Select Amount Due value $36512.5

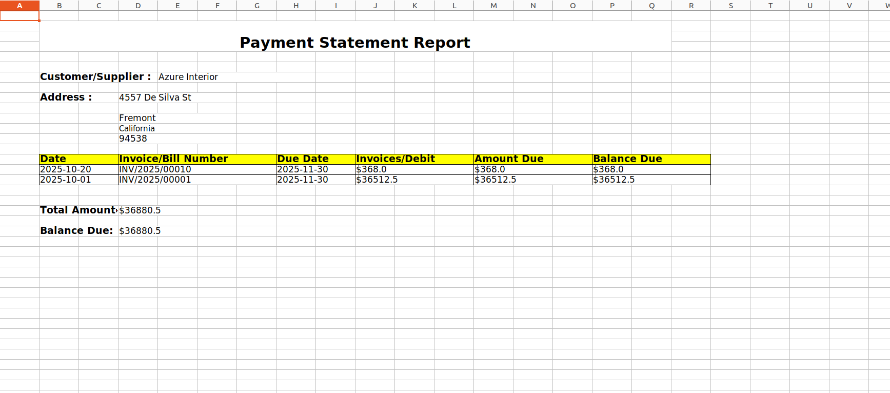tap(533, 180)
